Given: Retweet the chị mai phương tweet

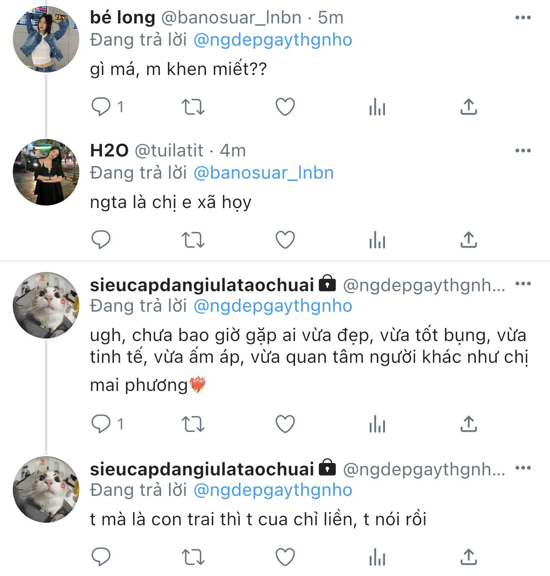Looking at the screenshot, I should [193, 424].
